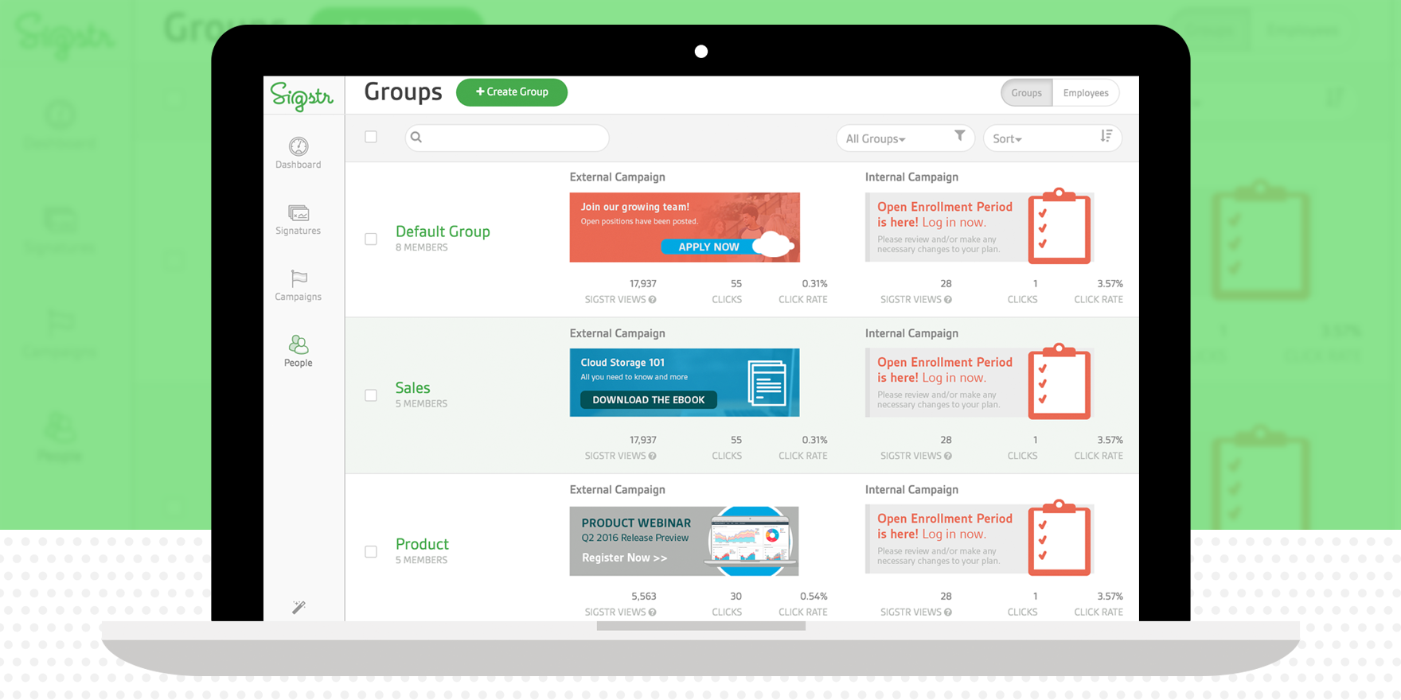Viewport: 1401px width, 700px height.
Task: Click help icon beside Product internal Sigstr Views
Action: click(x=948, y=612)
